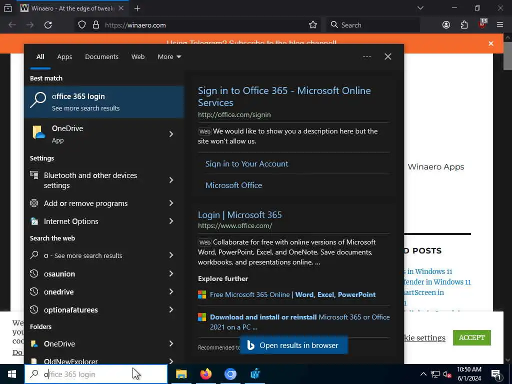Open the cookie settings link
Image resolution: width=512 pixels, height=384 pixels.
(x=424, y=337)
